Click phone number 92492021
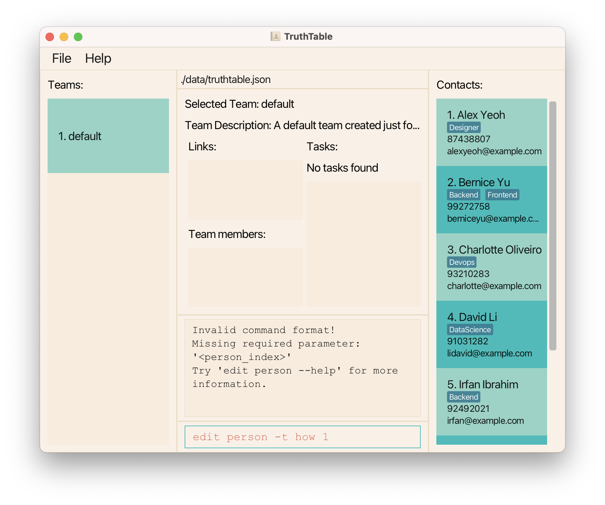The width and height of the screenshot is (605, 505). tap(468, 409)
